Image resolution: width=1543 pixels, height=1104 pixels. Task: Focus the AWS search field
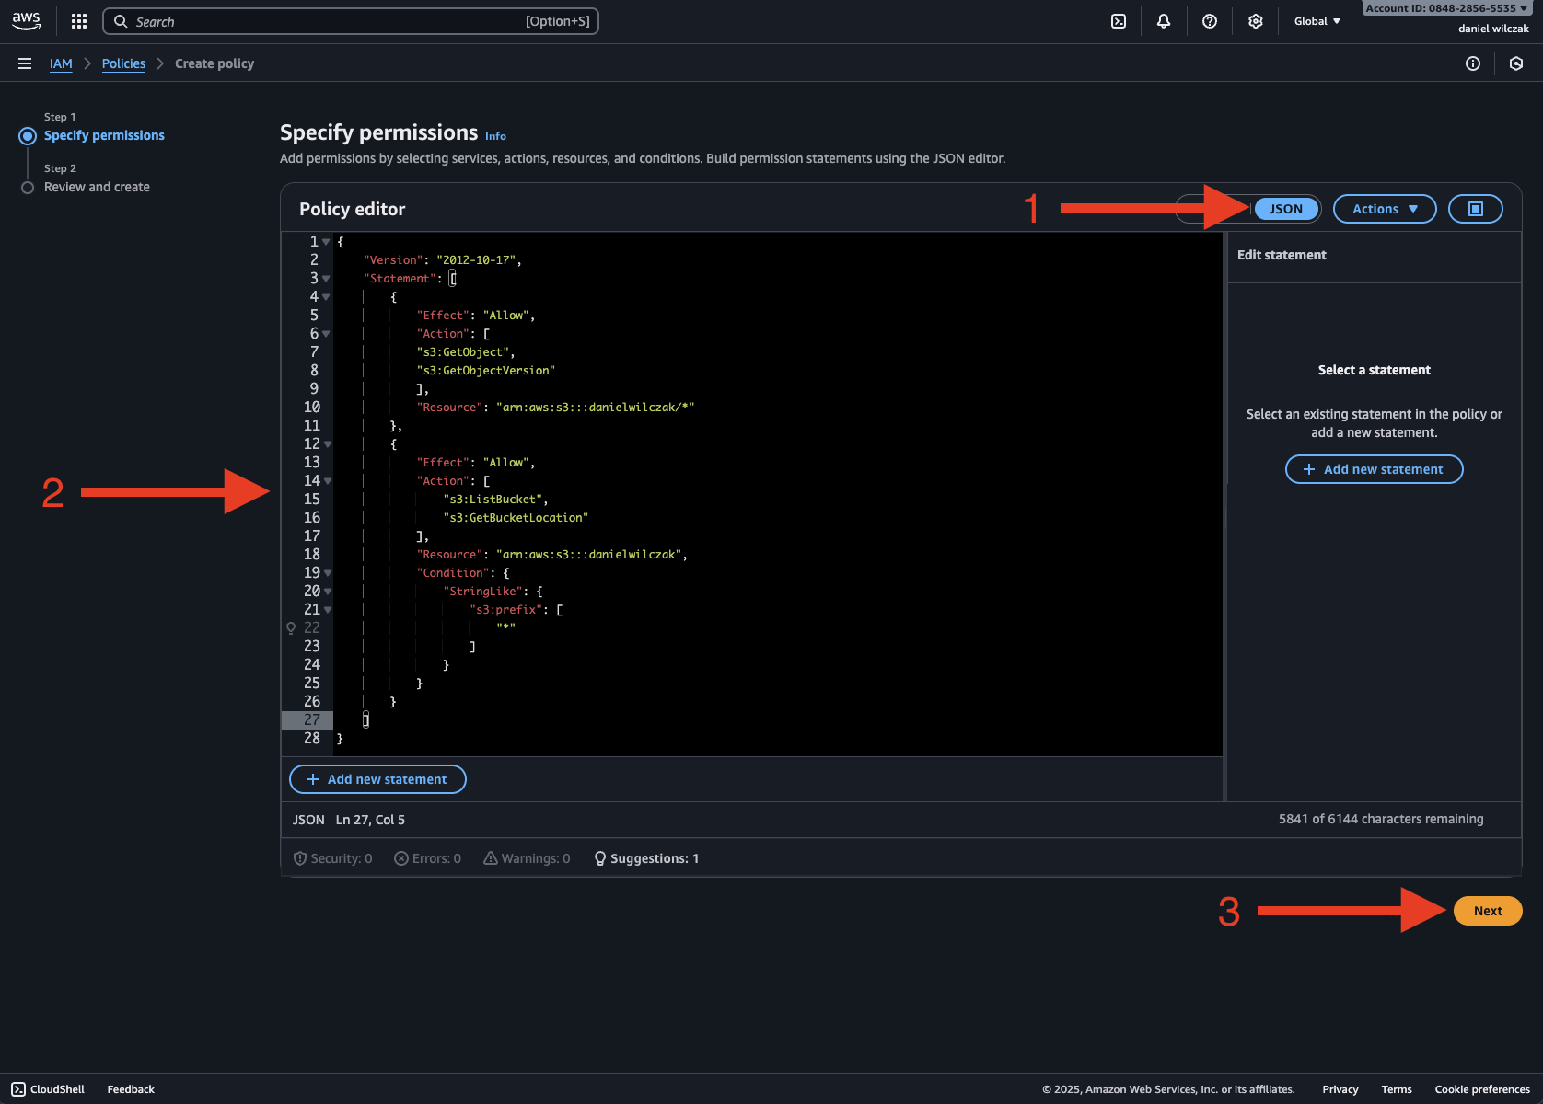click(350, 21)
